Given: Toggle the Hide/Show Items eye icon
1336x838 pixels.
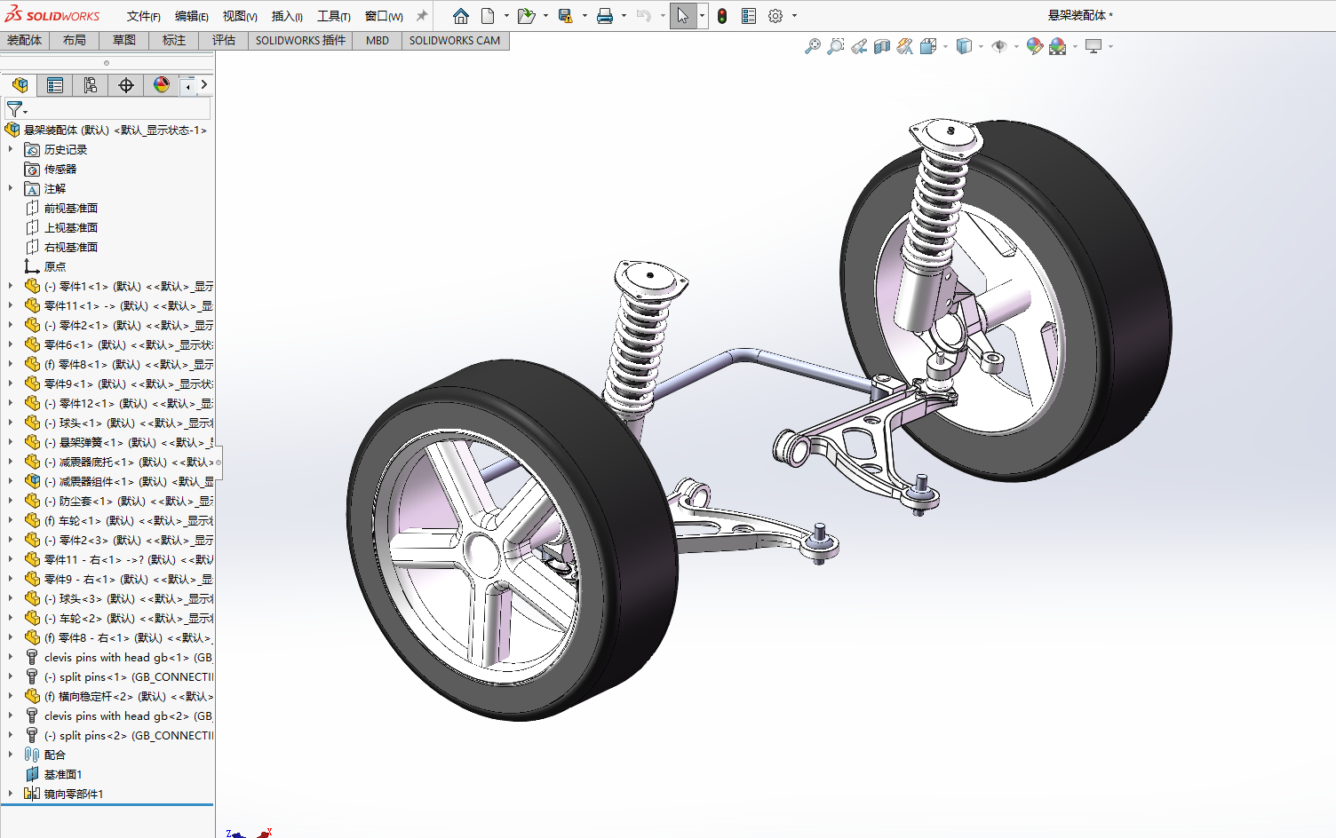Looking at the screenshot, I should [999, 46].
